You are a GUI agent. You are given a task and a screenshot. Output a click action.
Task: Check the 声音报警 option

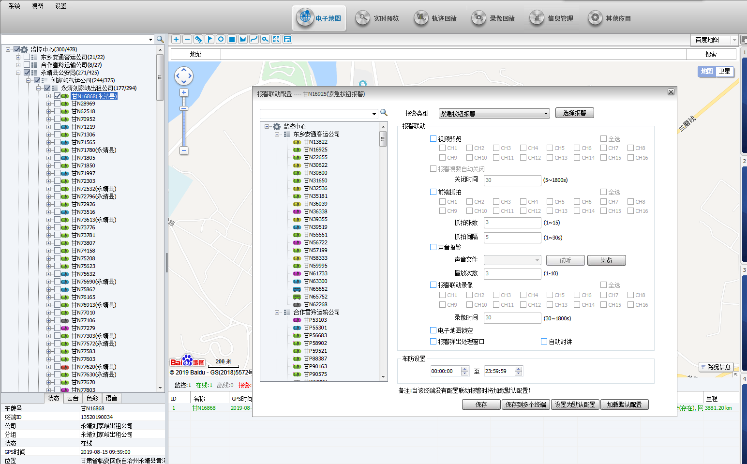pos(433,247)
